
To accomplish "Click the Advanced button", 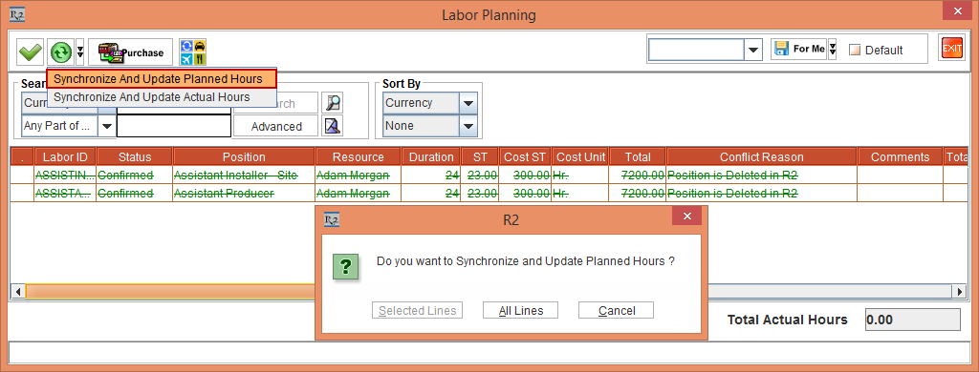I will pos(276,126).
